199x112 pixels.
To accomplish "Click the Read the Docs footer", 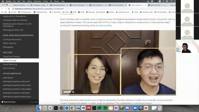I will [x=8, y=102].
